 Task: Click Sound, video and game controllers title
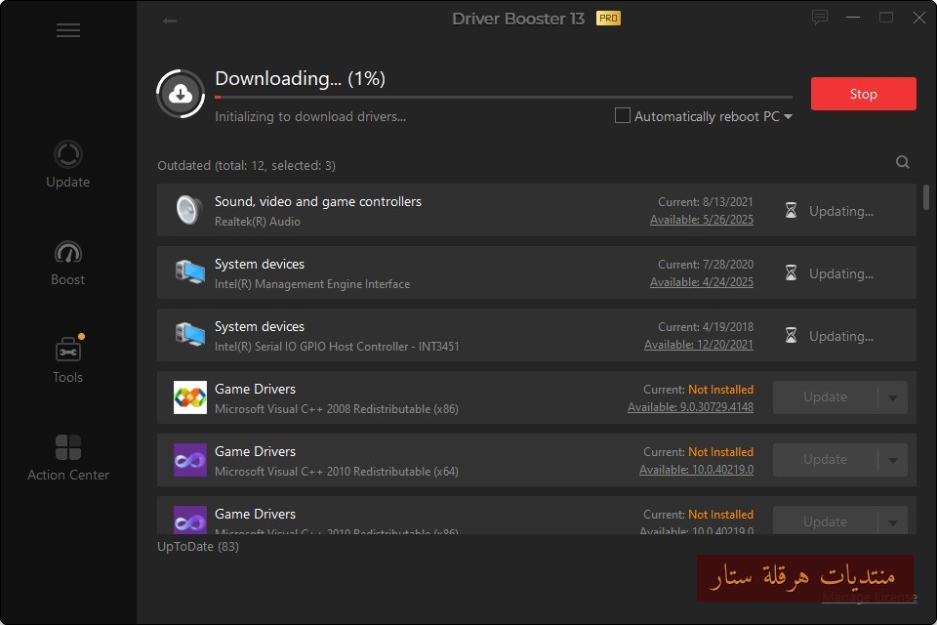tap(318, 201)
